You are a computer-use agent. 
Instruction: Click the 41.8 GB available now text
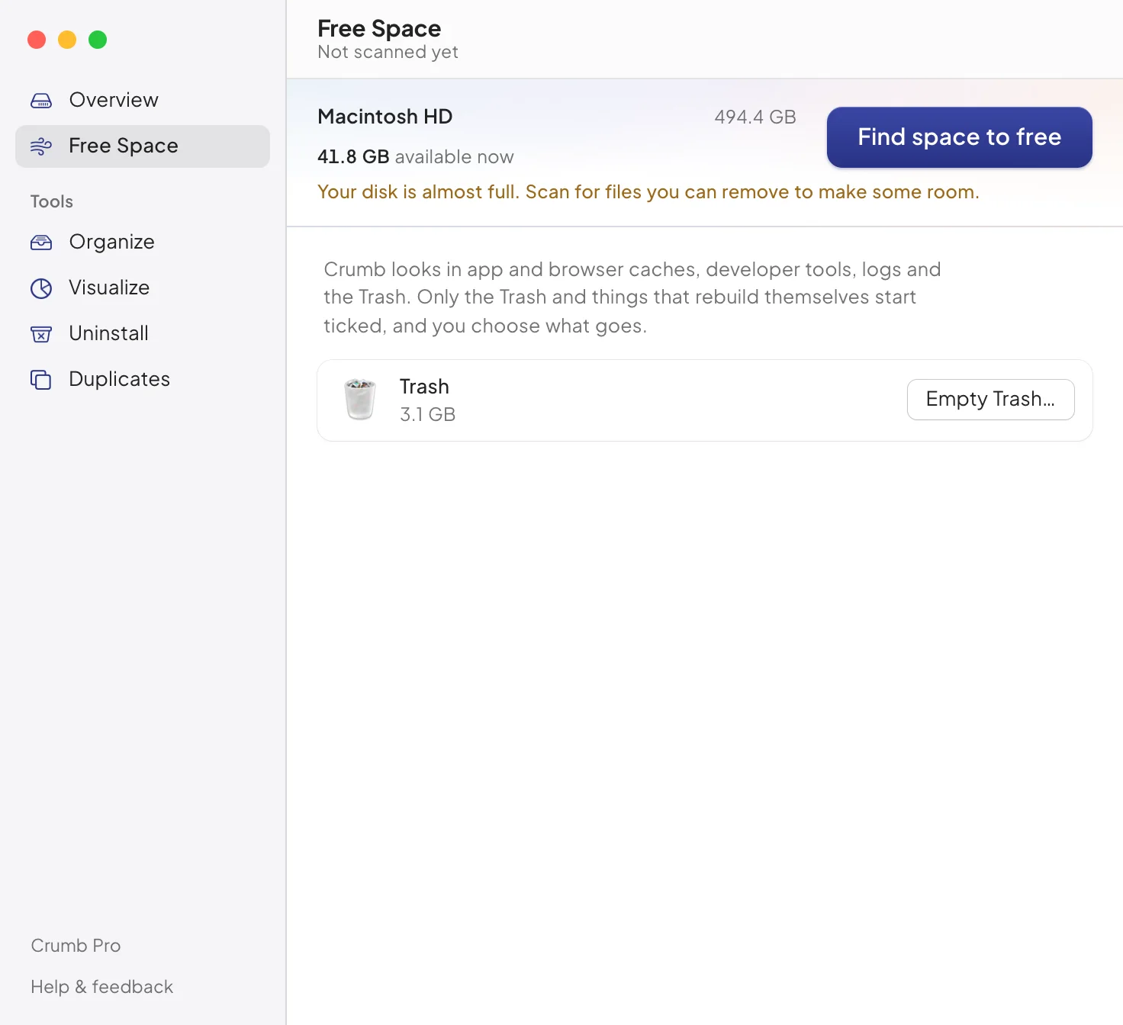(x=416, y=157)
